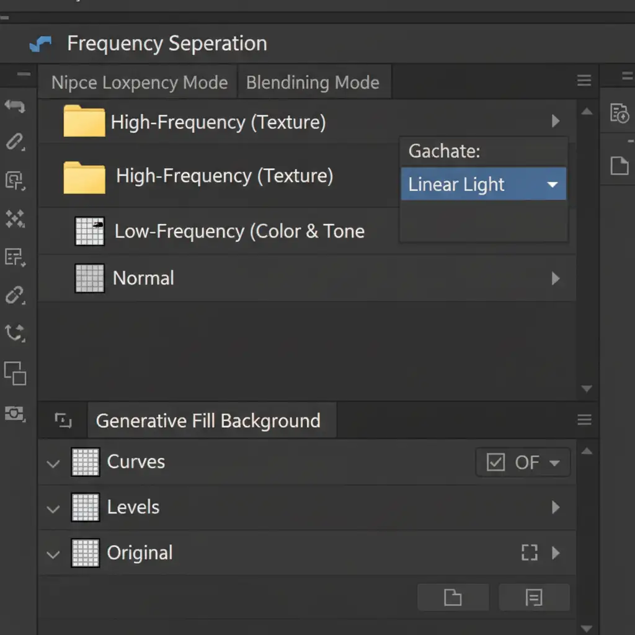Click the blank page icon in right sidebar
Screen dimensions: 635x635
tap(619, 166)
